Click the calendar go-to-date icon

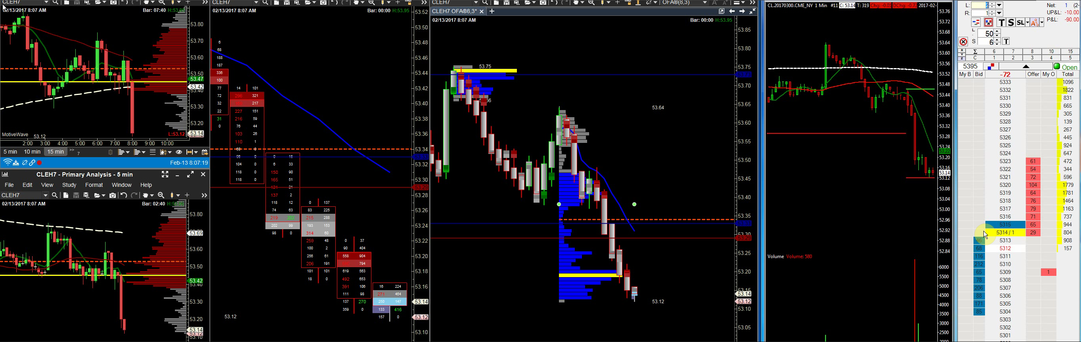point(205,152)
